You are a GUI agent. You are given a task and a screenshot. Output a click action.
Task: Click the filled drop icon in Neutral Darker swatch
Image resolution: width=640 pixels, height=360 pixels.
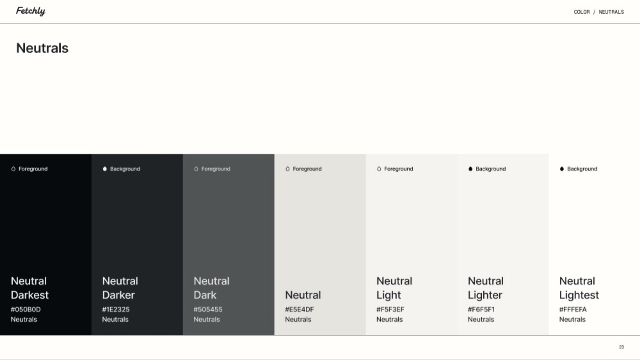point(105,169)
